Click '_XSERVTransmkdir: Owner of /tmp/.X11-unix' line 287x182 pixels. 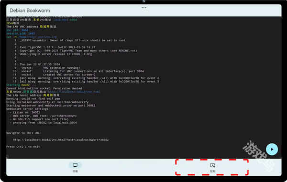coord(73,41)
